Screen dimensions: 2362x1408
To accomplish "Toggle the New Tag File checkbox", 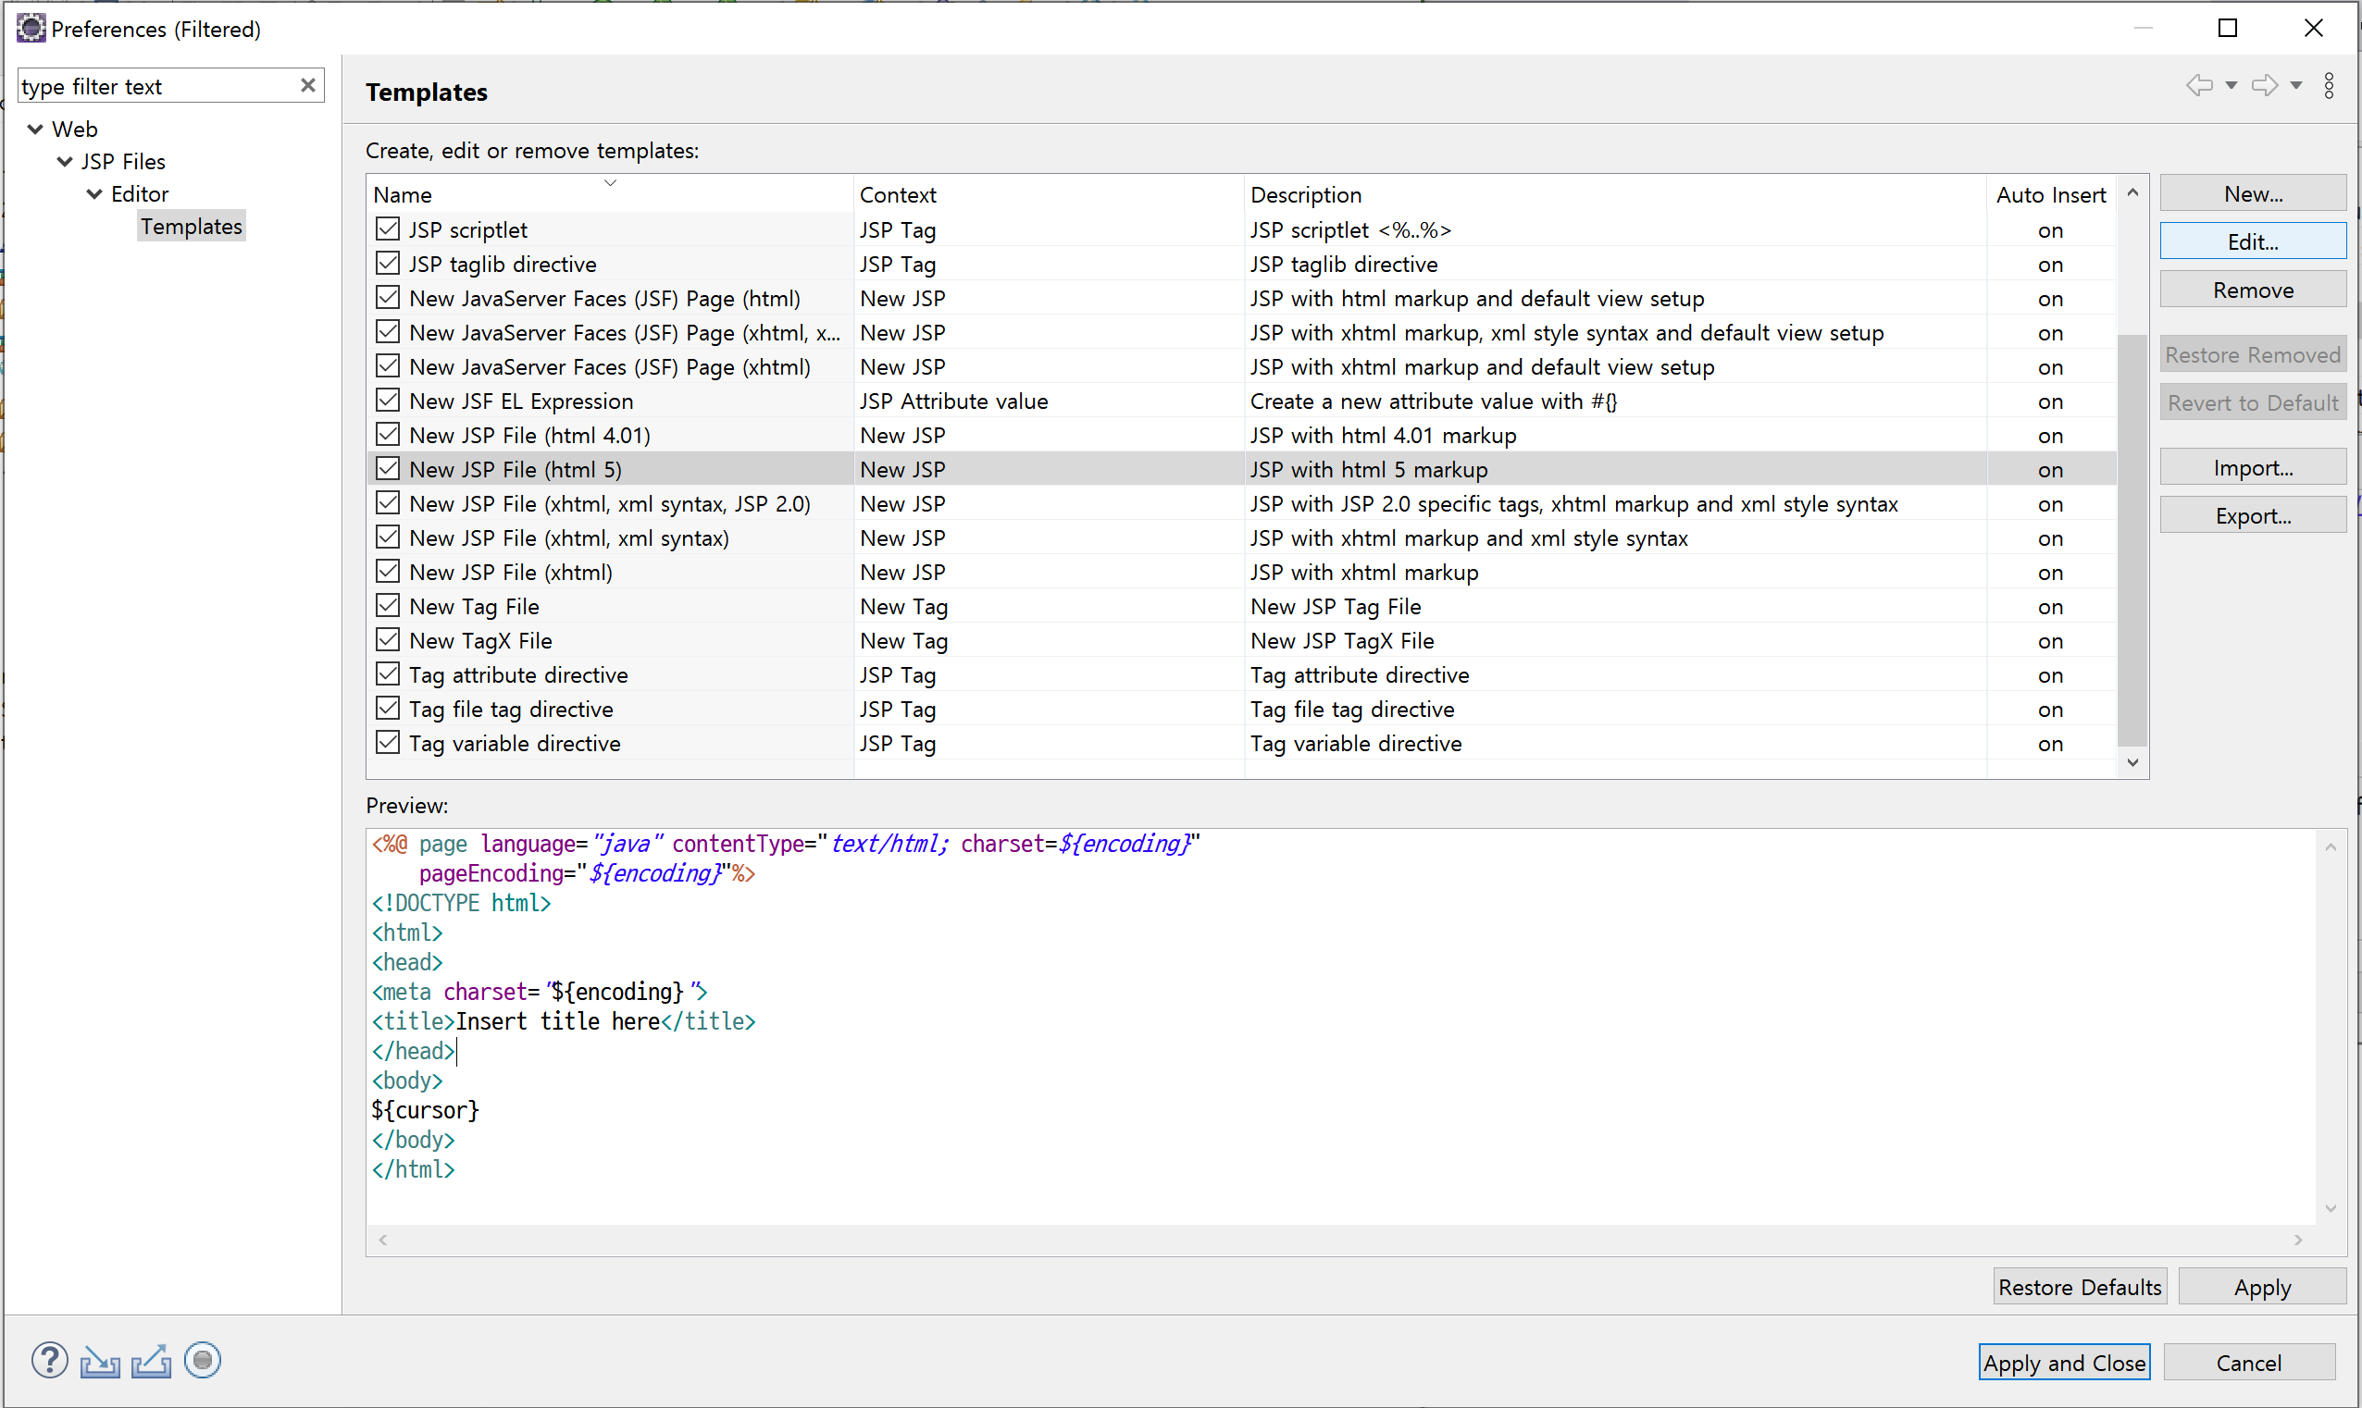I will pyautogui.click(x=387, y=605).
